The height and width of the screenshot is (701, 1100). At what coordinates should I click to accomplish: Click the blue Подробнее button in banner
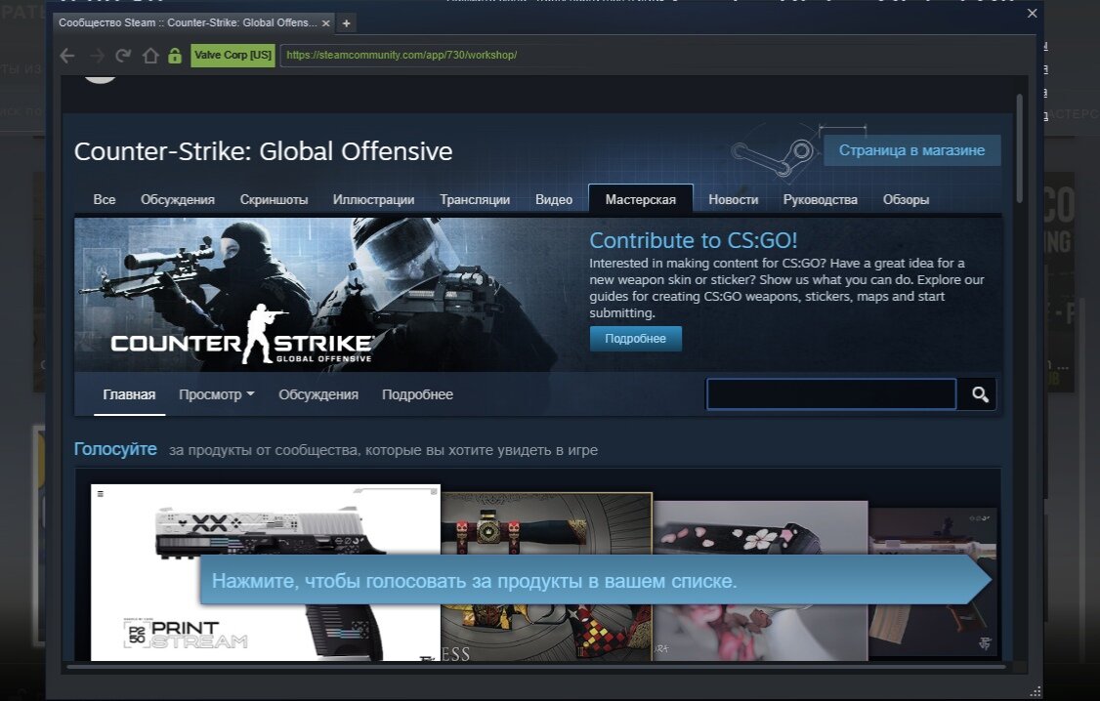(x=635, y=339)
